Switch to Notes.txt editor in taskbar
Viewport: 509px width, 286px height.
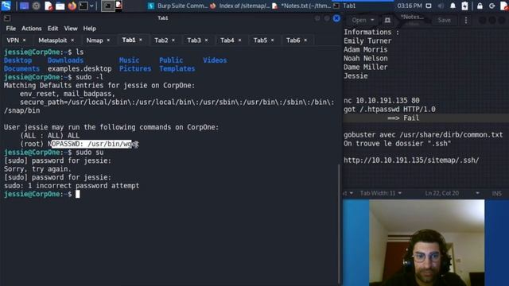301,6
